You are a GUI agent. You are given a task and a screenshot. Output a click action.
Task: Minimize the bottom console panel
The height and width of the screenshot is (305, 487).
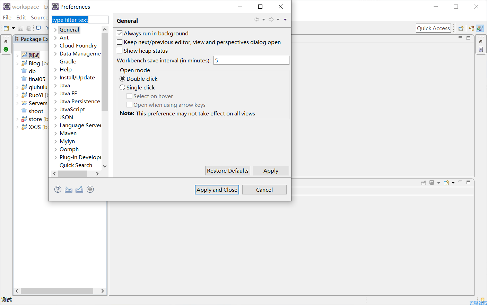coord(460,182)
